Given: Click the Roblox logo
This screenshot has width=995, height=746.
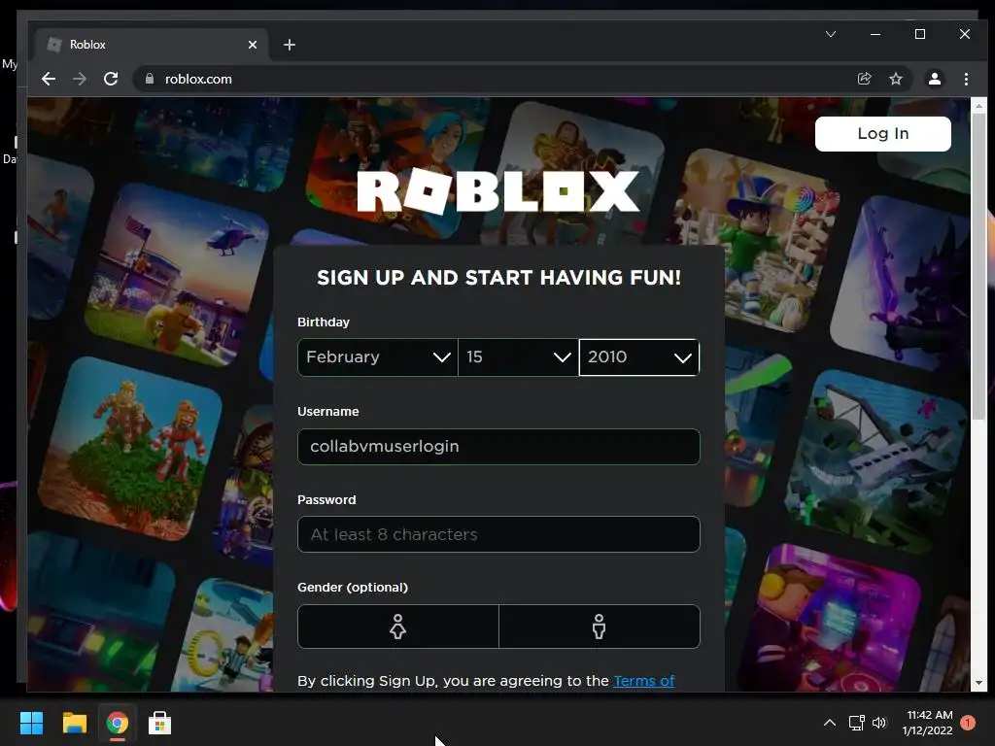Looking at the screenshot, I should pos(498,191).
